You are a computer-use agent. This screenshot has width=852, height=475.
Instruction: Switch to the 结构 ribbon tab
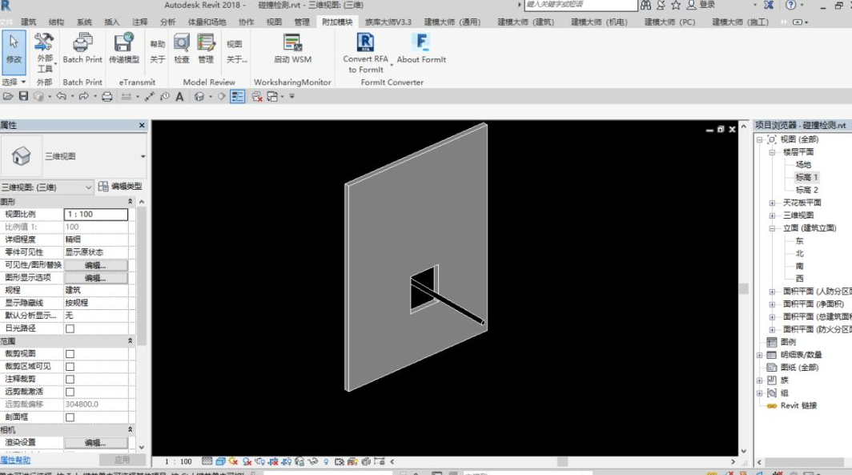(x=56, y=22)
